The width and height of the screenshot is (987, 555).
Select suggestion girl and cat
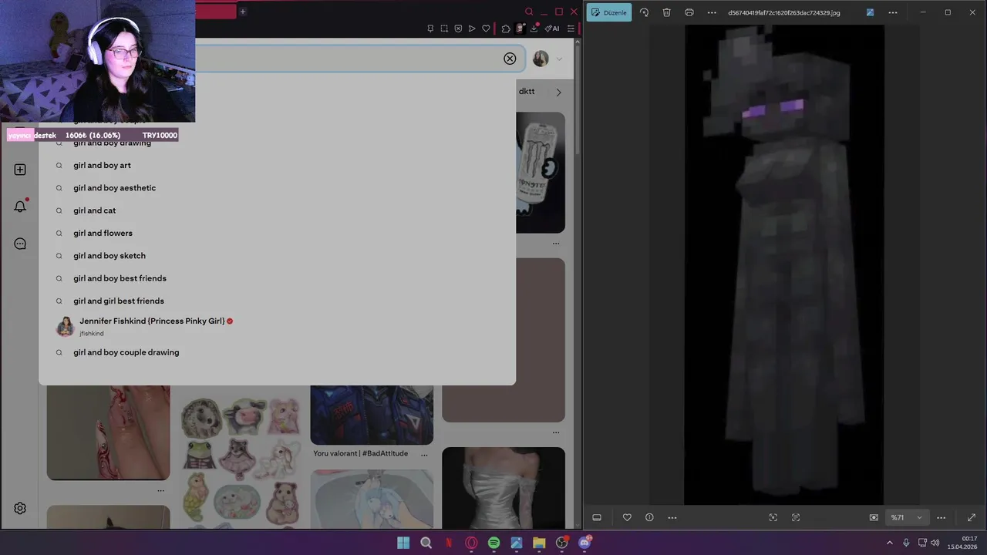pyautogui.click(x=95, y=210)
